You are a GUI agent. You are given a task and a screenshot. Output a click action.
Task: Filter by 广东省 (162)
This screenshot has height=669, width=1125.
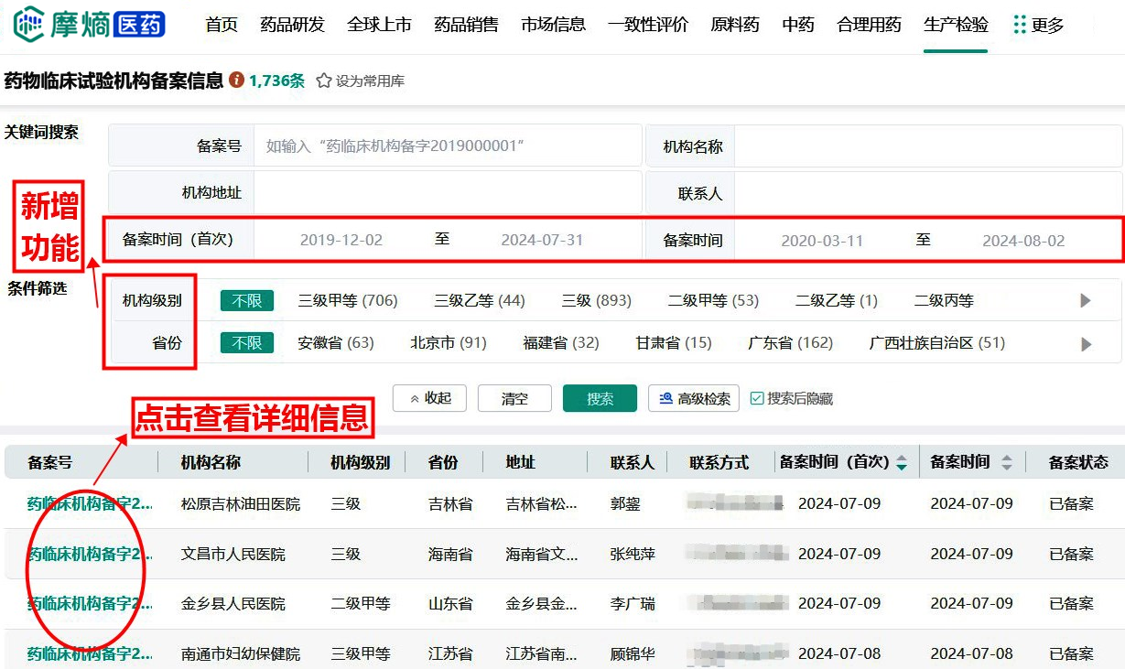click(791, 343)
